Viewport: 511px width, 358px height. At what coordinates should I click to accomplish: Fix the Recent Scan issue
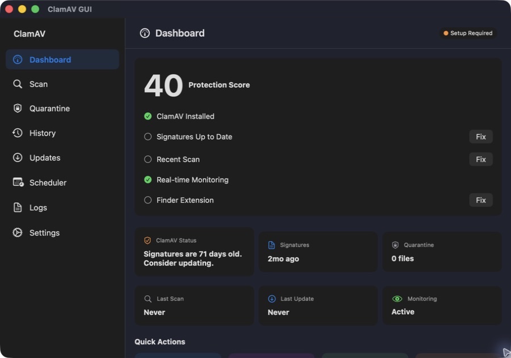coord(481,159)
